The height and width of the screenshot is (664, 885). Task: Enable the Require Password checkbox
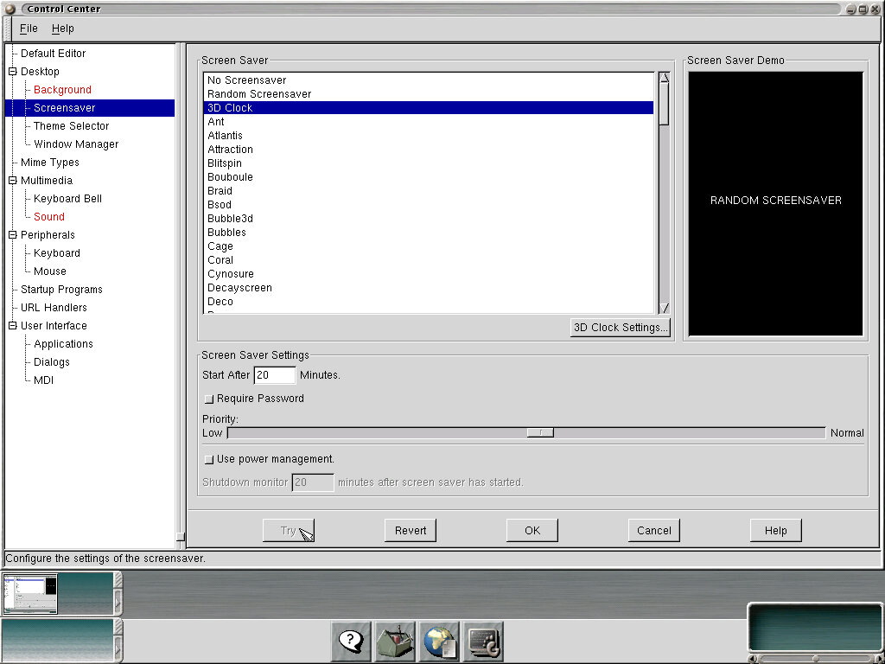(209, 399)
